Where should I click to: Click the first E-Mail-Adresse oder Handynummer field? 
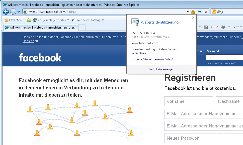(204, 114)
